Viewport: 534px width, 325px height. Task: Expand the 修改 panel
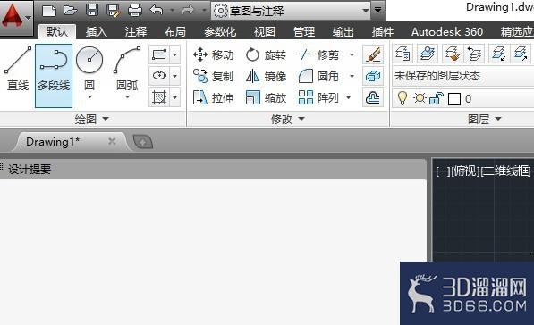[x=288, y=119]
